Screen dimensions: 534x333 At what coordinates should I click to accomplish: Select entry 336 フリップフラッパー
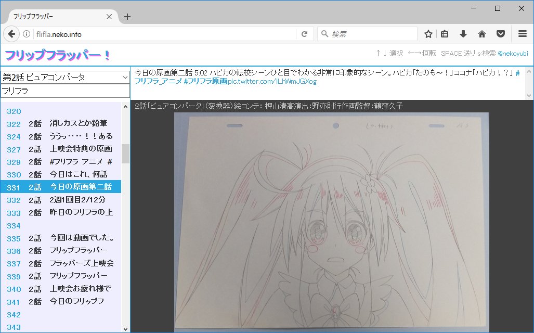pos(61,251)
